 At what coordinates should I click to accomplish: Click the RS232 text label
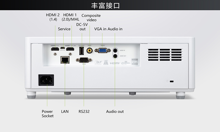[84, 111]
